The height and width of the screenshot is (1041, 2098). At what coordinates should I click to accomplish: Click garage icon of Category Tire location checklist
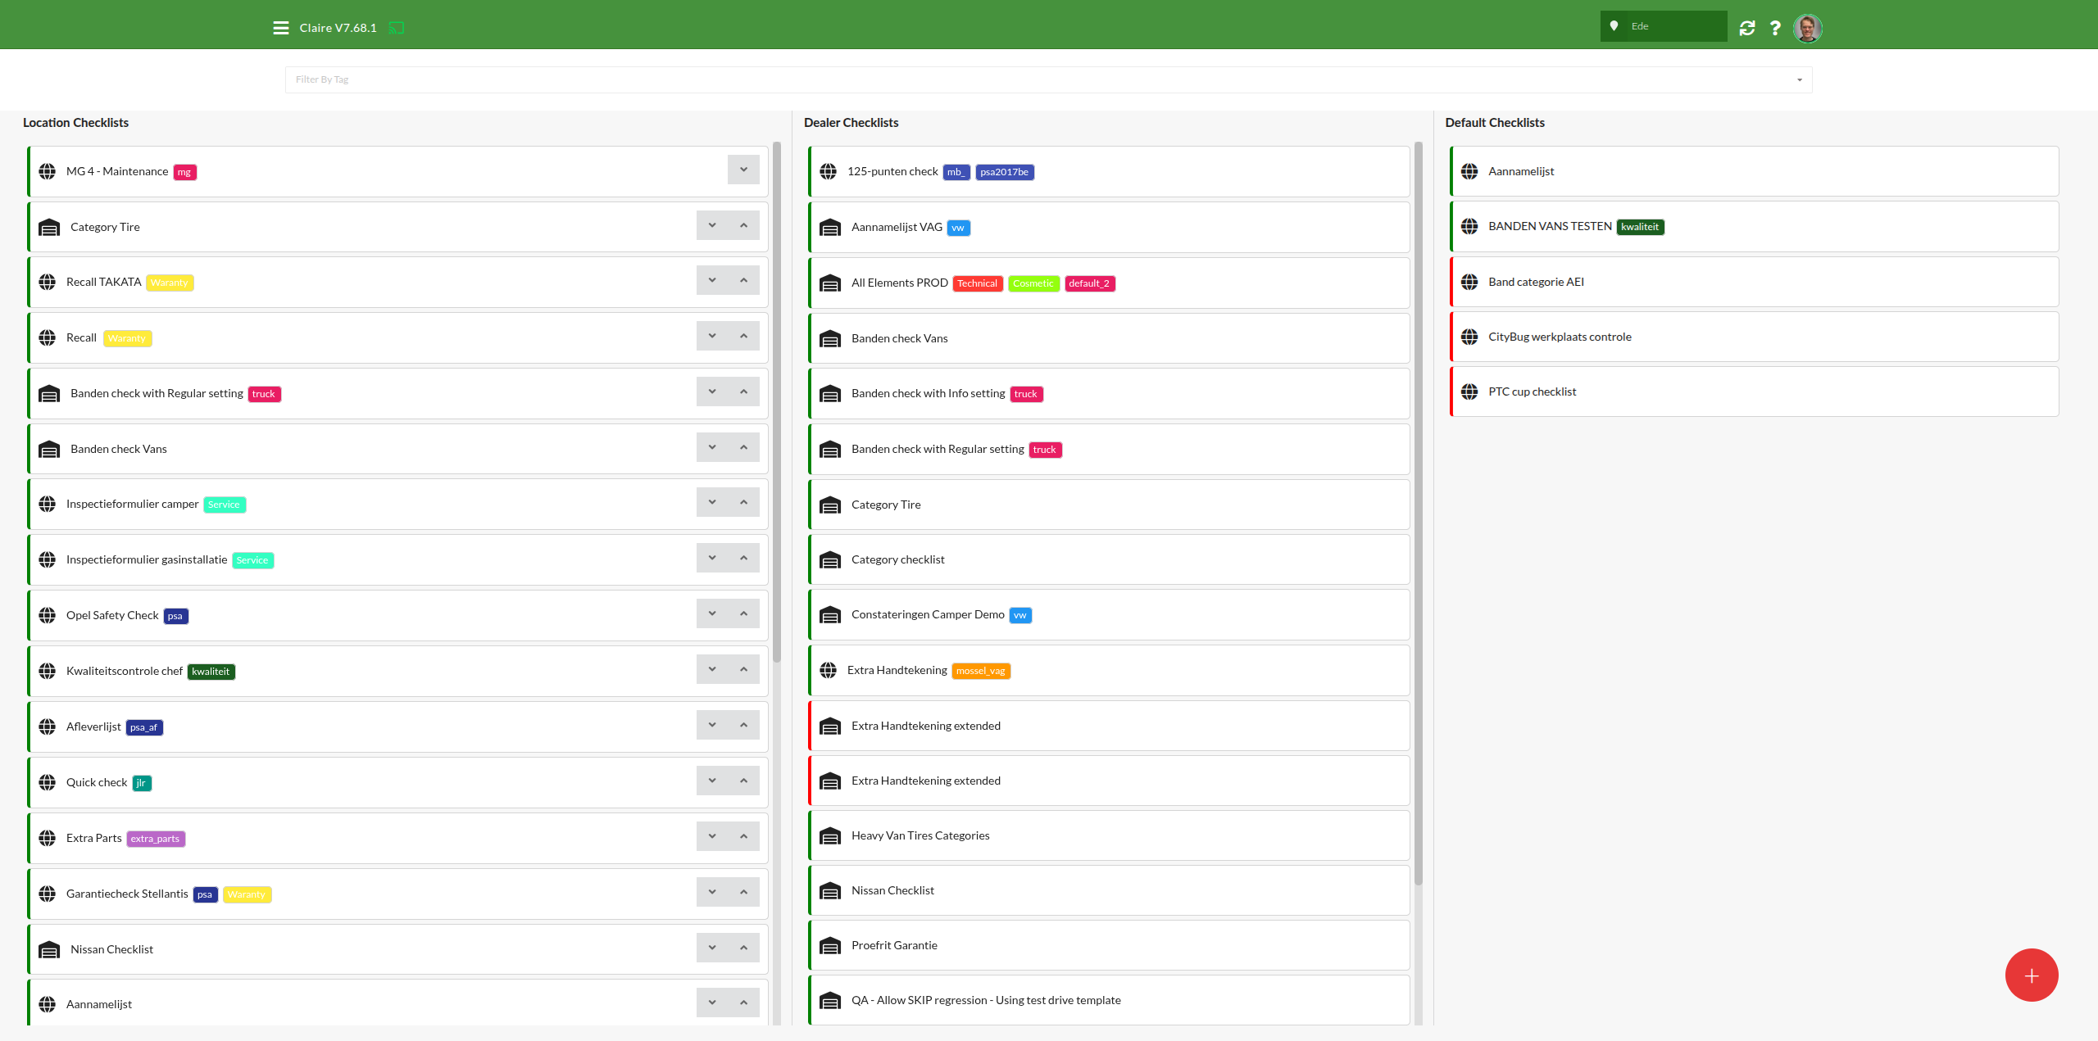click(x=49, y=227)
